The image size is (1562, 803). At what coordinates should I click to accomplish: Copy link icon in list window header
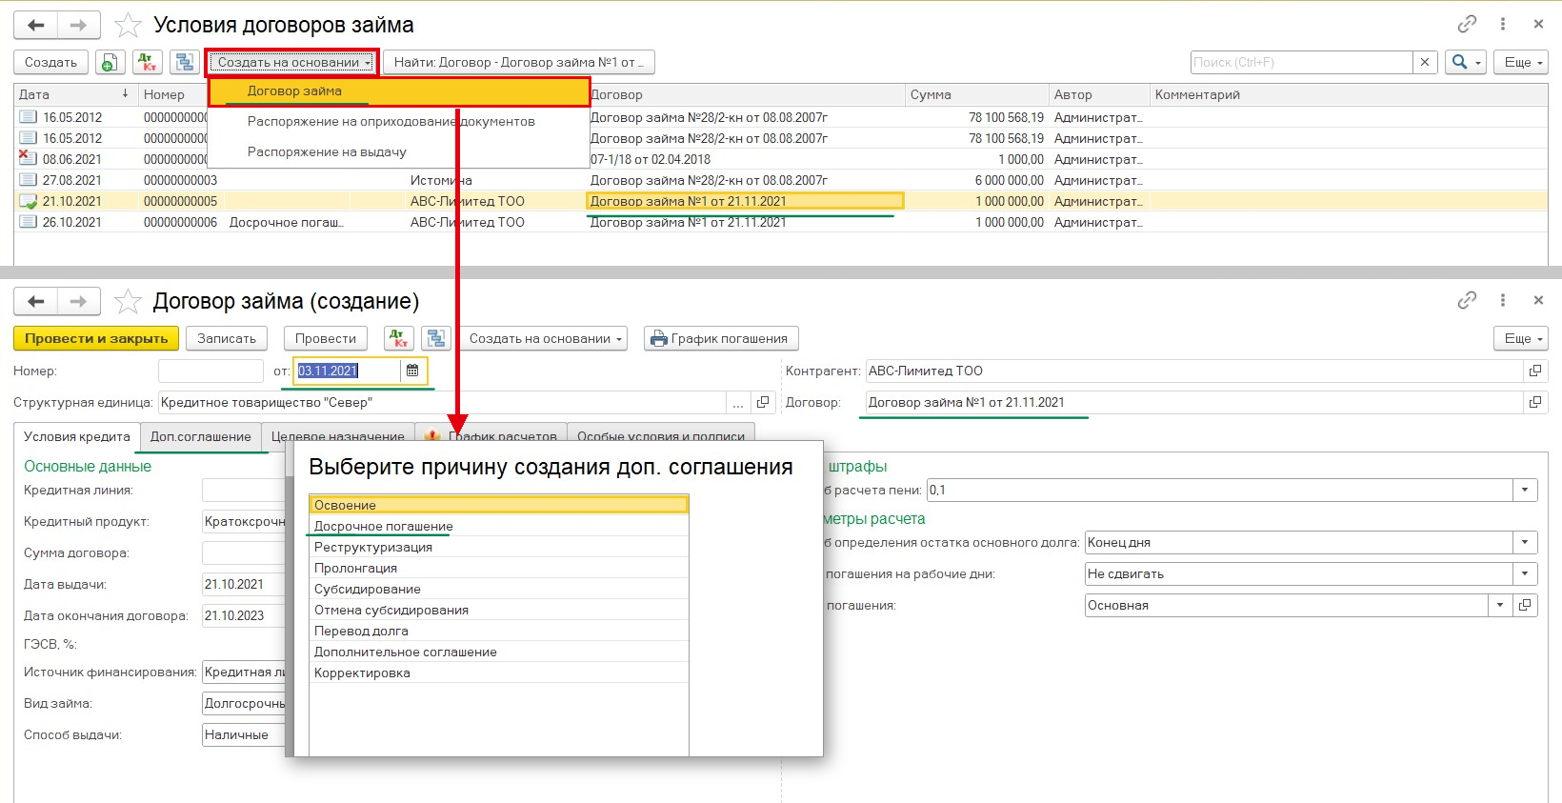1467,25
